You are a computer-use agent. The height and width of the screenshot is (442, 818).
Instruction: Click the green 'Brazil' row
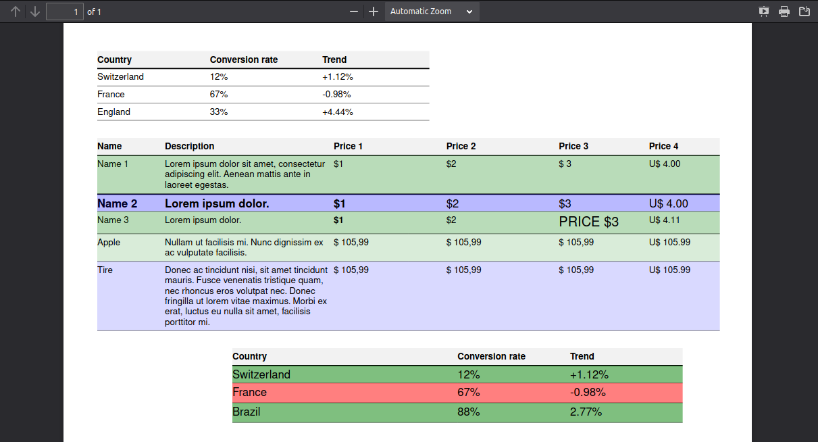click(457, 412)
